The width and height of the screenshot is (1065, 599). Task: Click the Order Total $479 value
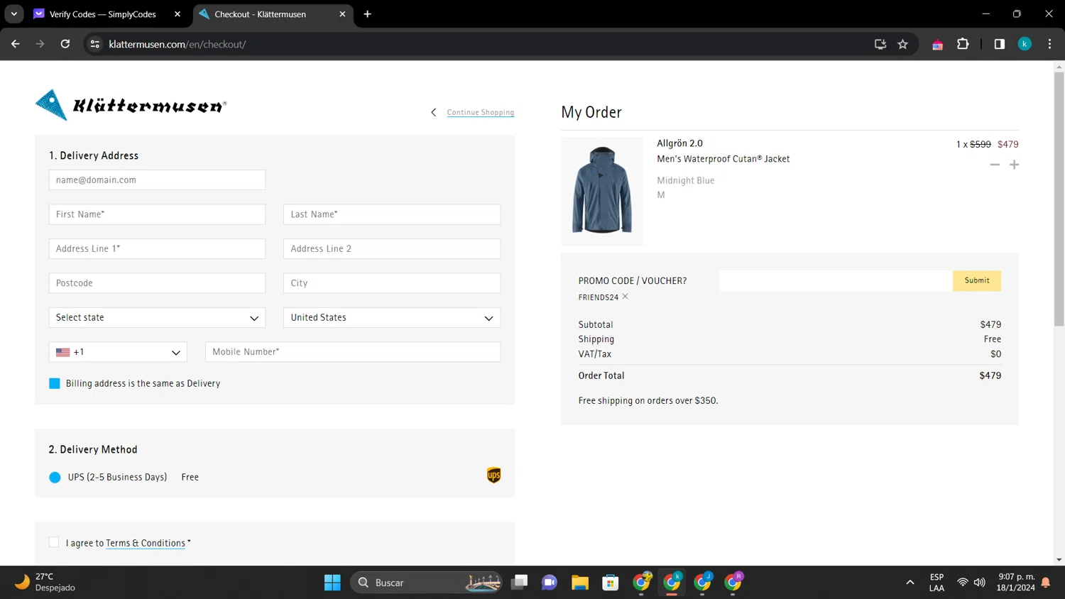tap(990, 375)
